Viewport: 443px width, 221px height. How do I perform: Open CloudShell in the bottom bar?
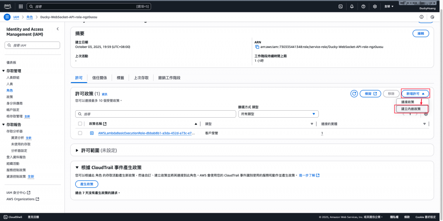click(13, 217)
